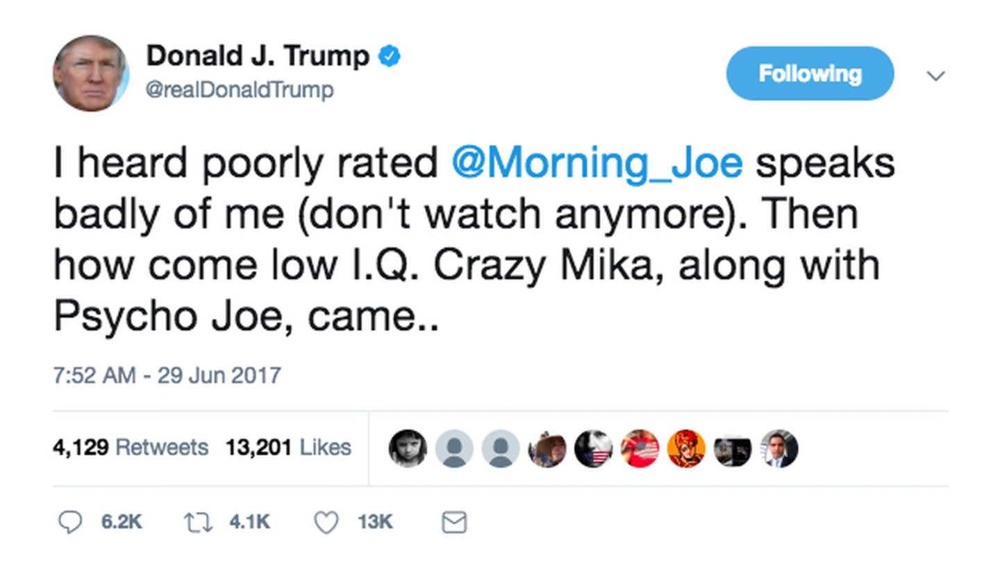
Task: Click the blue verified badge
Action: [390, 57]
